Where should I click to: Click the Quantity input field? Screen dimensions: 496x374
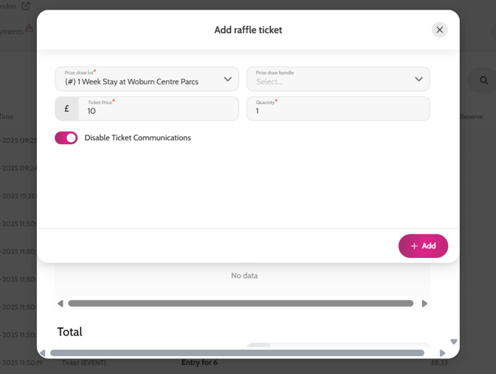pos(338,109)
